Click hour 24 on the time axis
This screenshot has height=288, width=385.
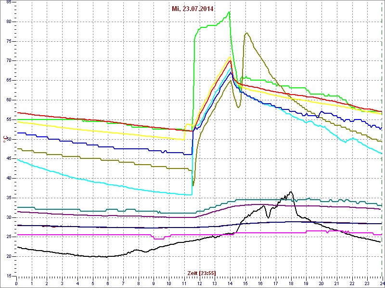point(382,283)
